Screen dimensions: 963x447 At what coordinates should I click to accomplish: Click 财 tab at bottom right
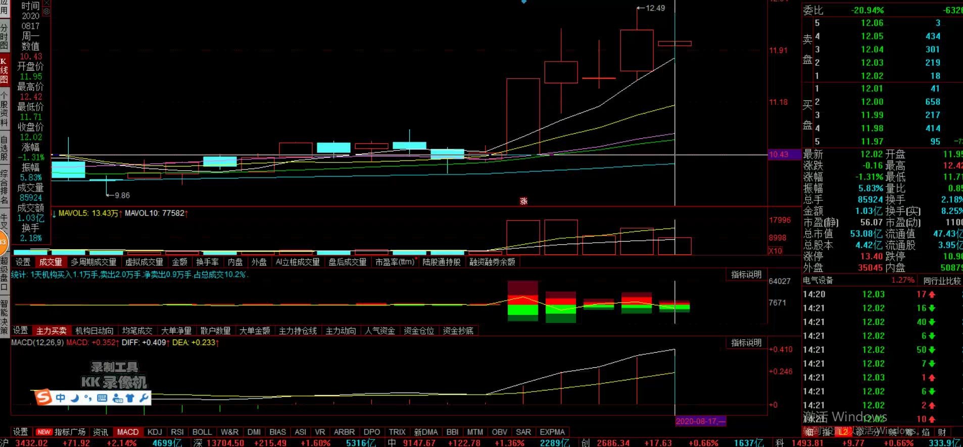942,432
